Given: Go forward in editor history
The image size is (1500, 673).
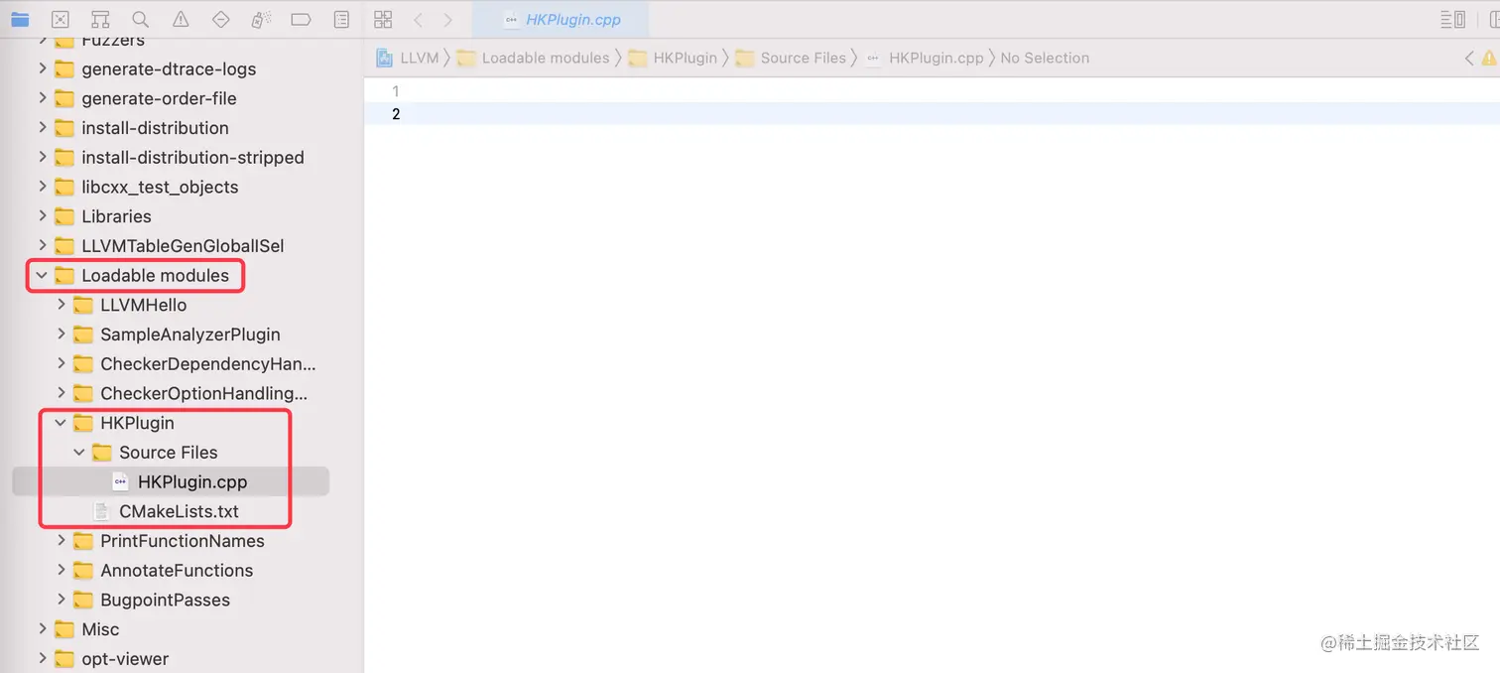Looking at the screenshot, I should pos(447,19).
